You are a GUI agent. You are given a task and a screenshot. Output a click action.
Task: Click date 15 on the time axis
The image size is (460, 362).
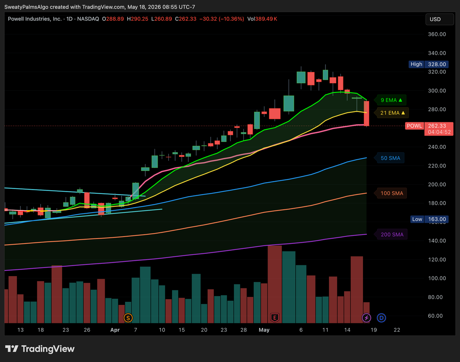click(182, 330)
